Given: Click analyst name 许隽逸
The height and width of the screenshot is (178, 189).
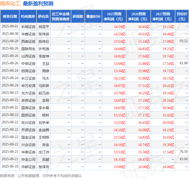Looking at the screenshot, I should pos(44,49).
